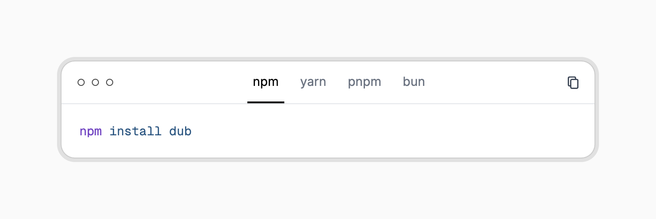Switch to the yarn tab
The width and height of the screenshot is (656, 219).
tap(313, 82)
